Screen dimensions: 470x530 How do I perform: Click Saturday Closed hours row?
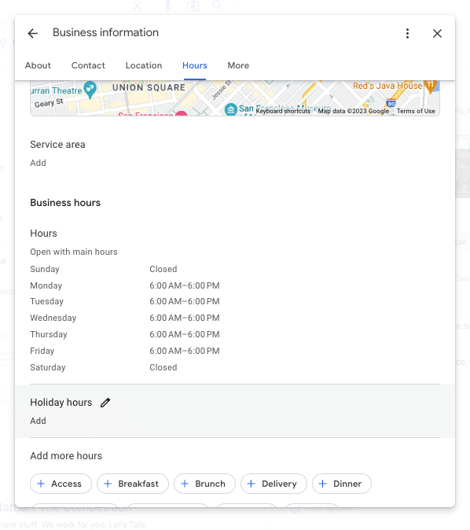(x=104, y=367)
